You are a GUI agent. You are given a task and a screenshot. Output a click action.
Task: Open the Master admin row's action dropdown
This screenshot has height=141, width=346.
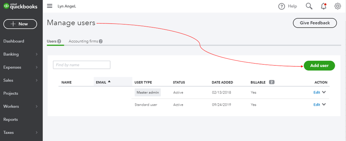point(324,92)
